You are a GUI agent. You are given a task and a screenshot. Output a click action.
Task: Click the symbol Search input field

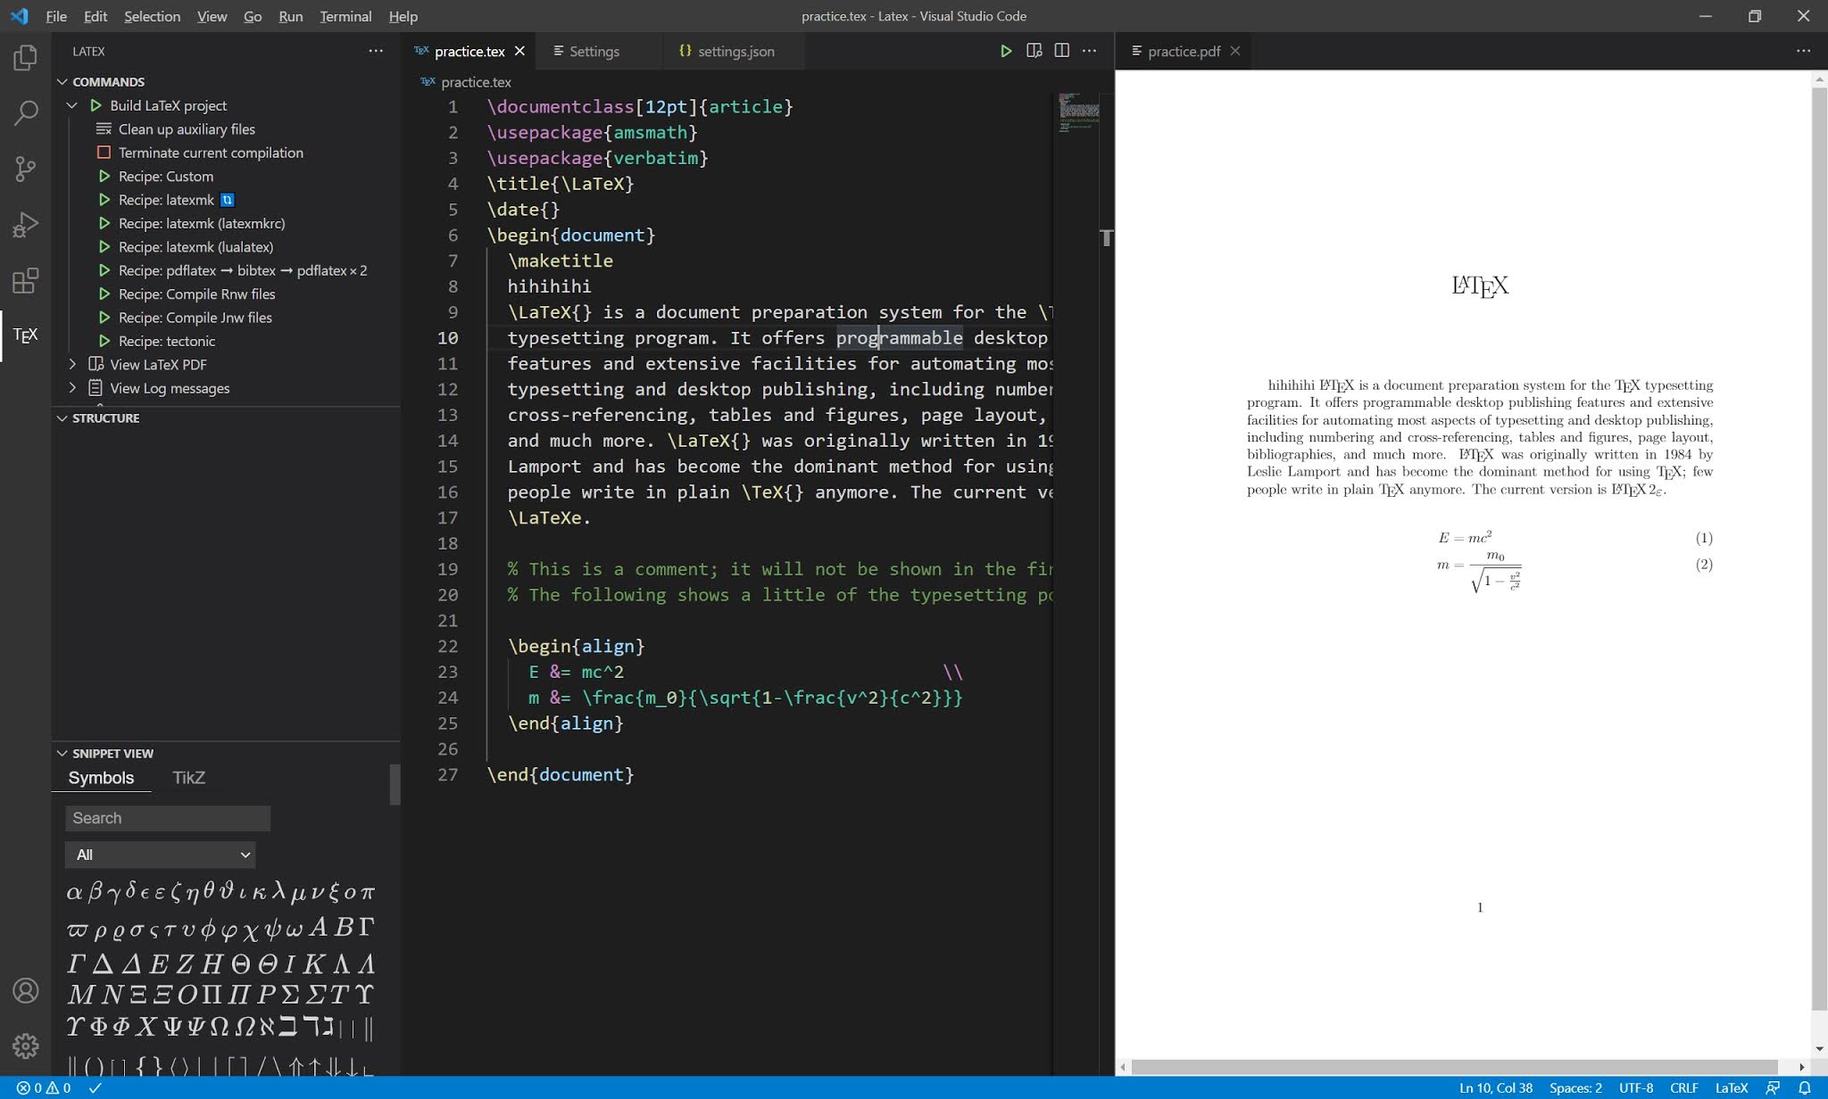pyautogui.click(x=167, y=818)
